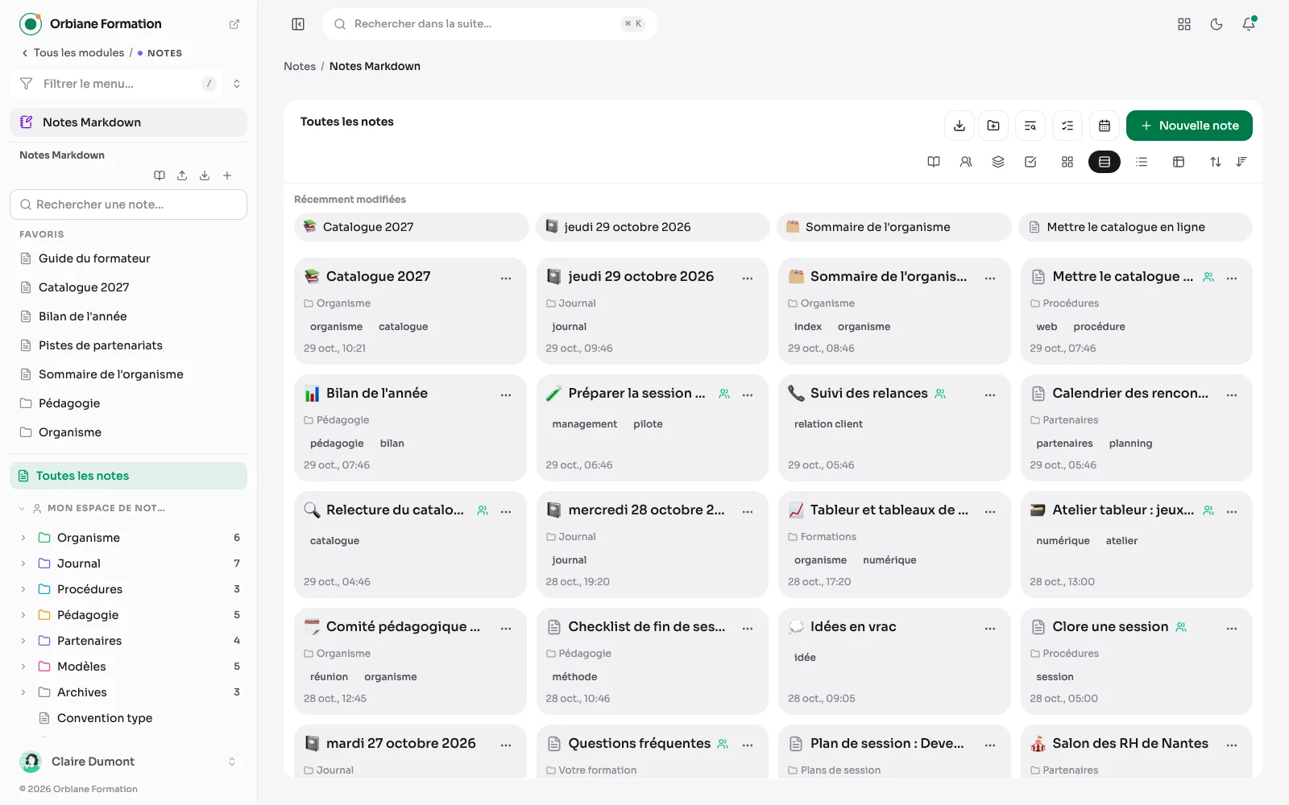Open the Notes Markdown module item
Viewport: 1289px width, 805px height.
[129, 122]
